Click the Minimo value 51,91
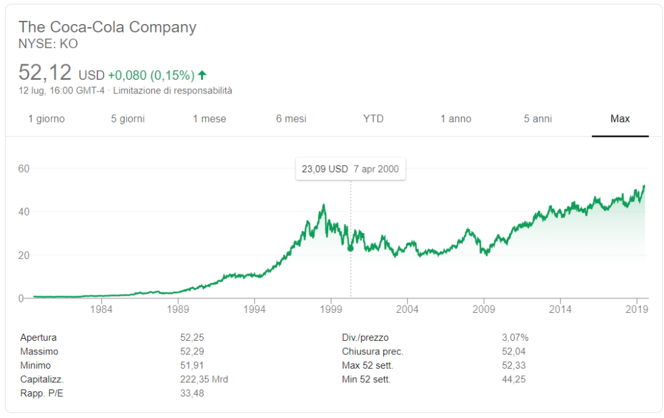The height and width of the screenshot is (418, 664). coord(192,365)
